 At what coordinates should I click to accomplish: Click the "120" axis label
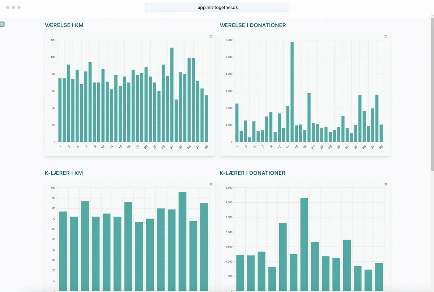click(x=53, y=40)
